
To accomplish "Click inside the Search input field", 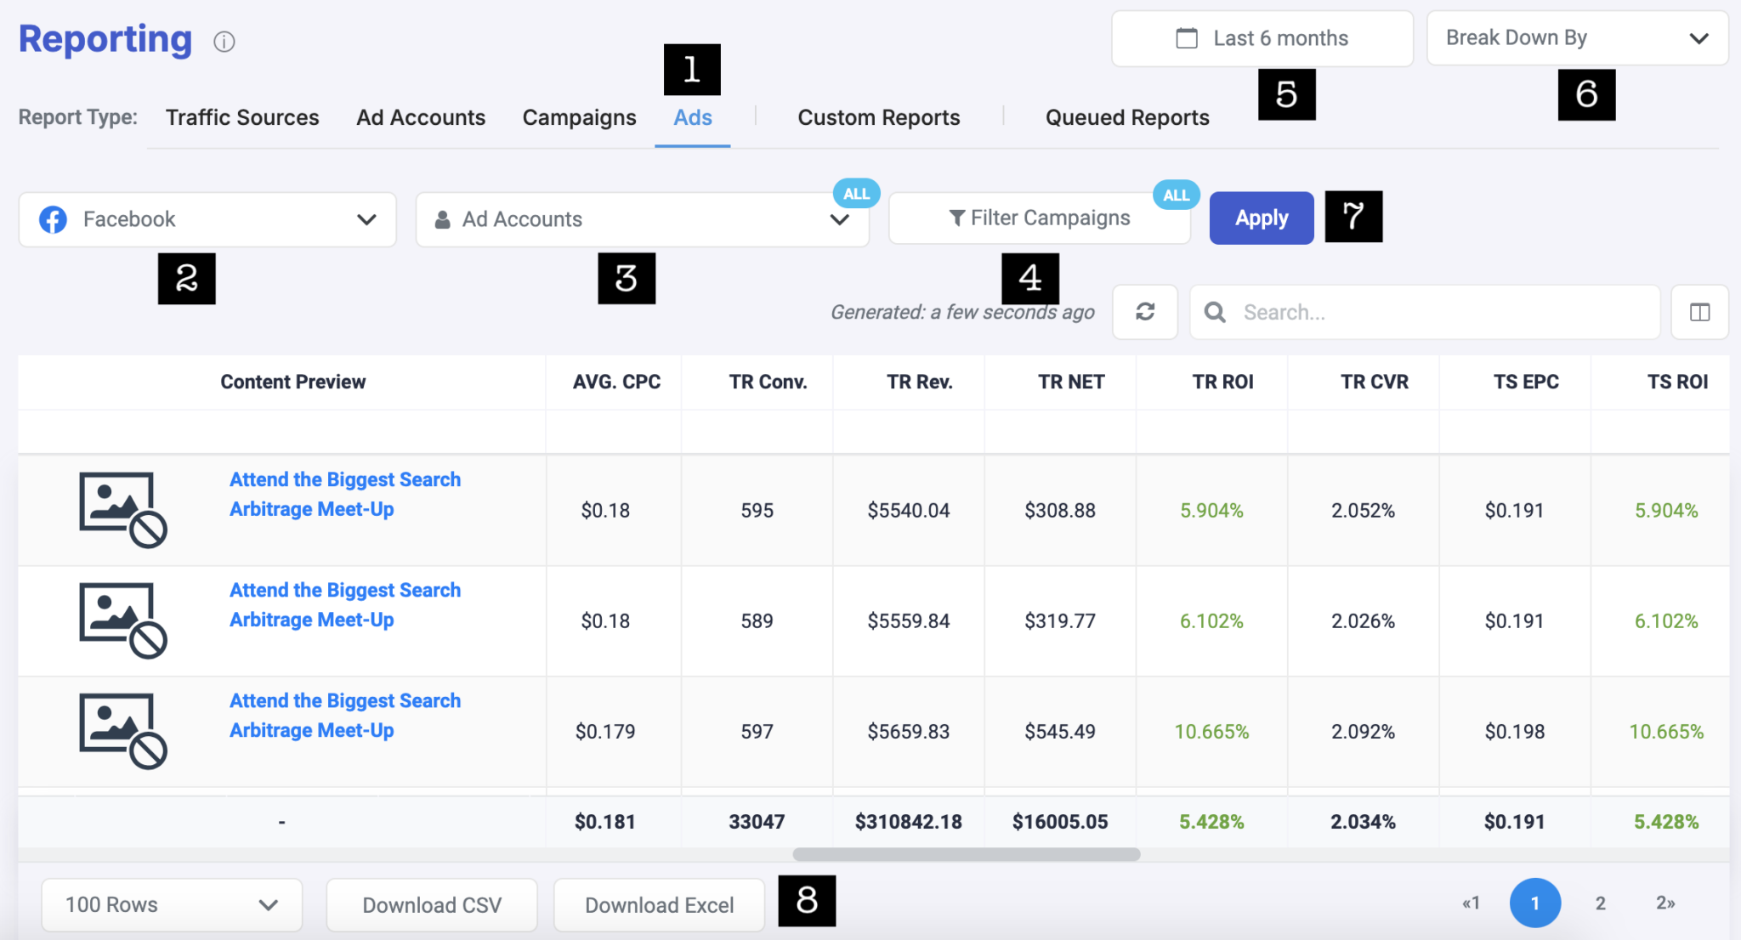I will [x=1403, y=312].
